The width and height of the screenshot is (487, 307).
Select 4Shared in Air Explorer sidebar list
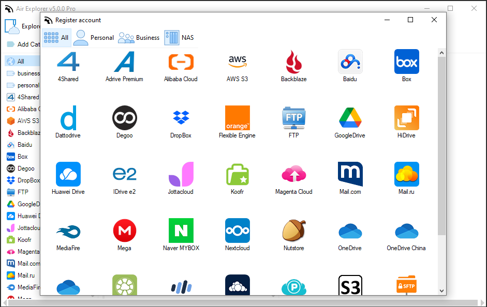(23, 97)
